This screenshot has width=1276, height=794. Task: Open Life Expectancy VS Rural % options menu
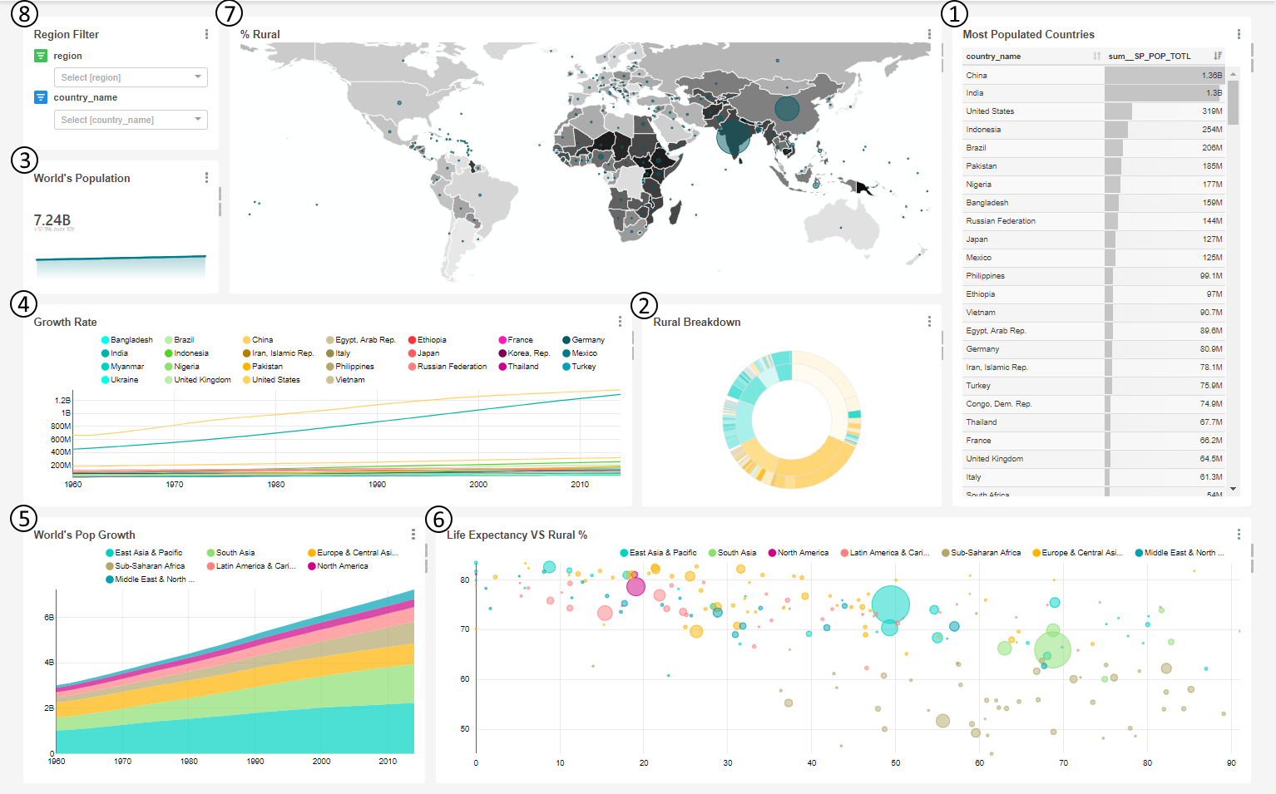[x=1239, y=535]
